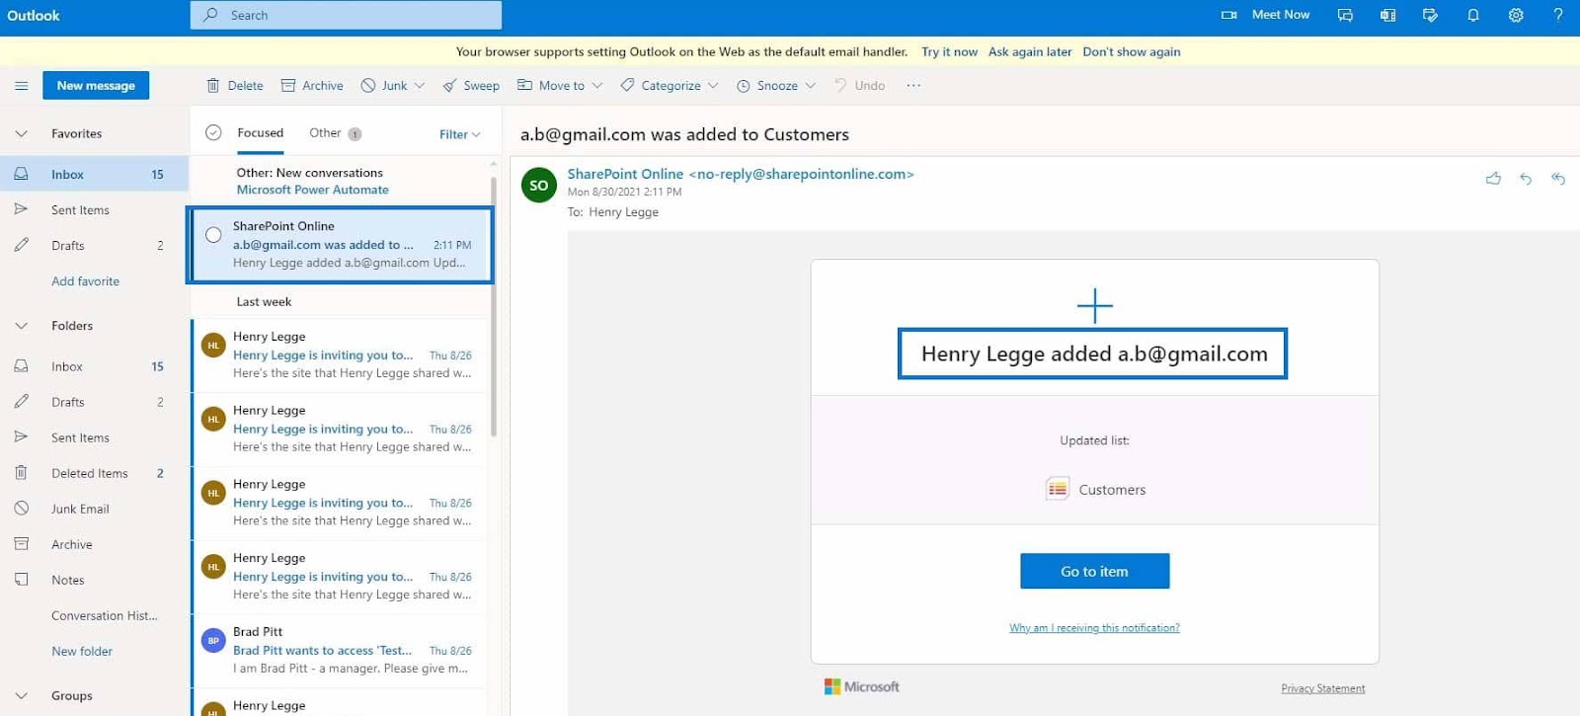Switch to the Focused tab
This screenshot has width=1580, height=716.
point(261,133)
